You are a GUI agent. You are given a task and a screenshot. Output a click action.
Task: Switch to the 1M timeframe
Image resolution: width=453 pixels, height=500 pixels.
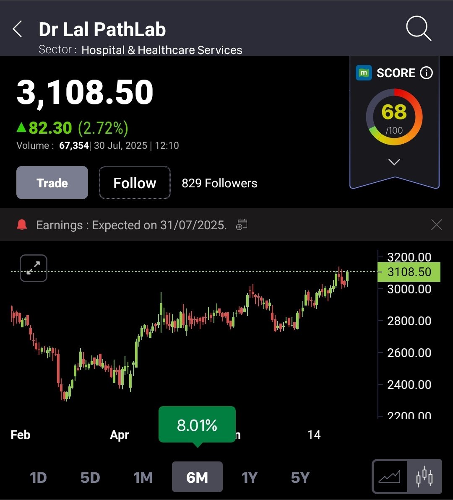(143, 477)
